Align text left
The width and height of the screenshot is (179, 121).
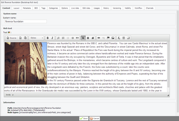tap(83, 38)
